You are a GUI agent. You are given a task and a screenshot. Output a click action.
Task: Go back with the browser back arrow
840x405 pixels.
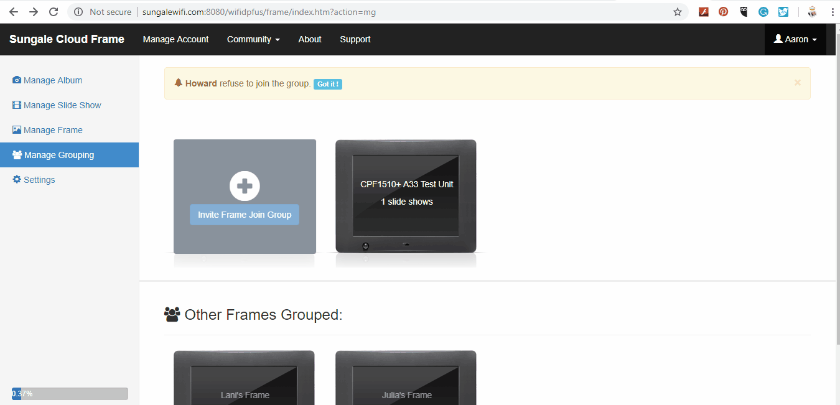pyautogui.click(x=13, y=12)
